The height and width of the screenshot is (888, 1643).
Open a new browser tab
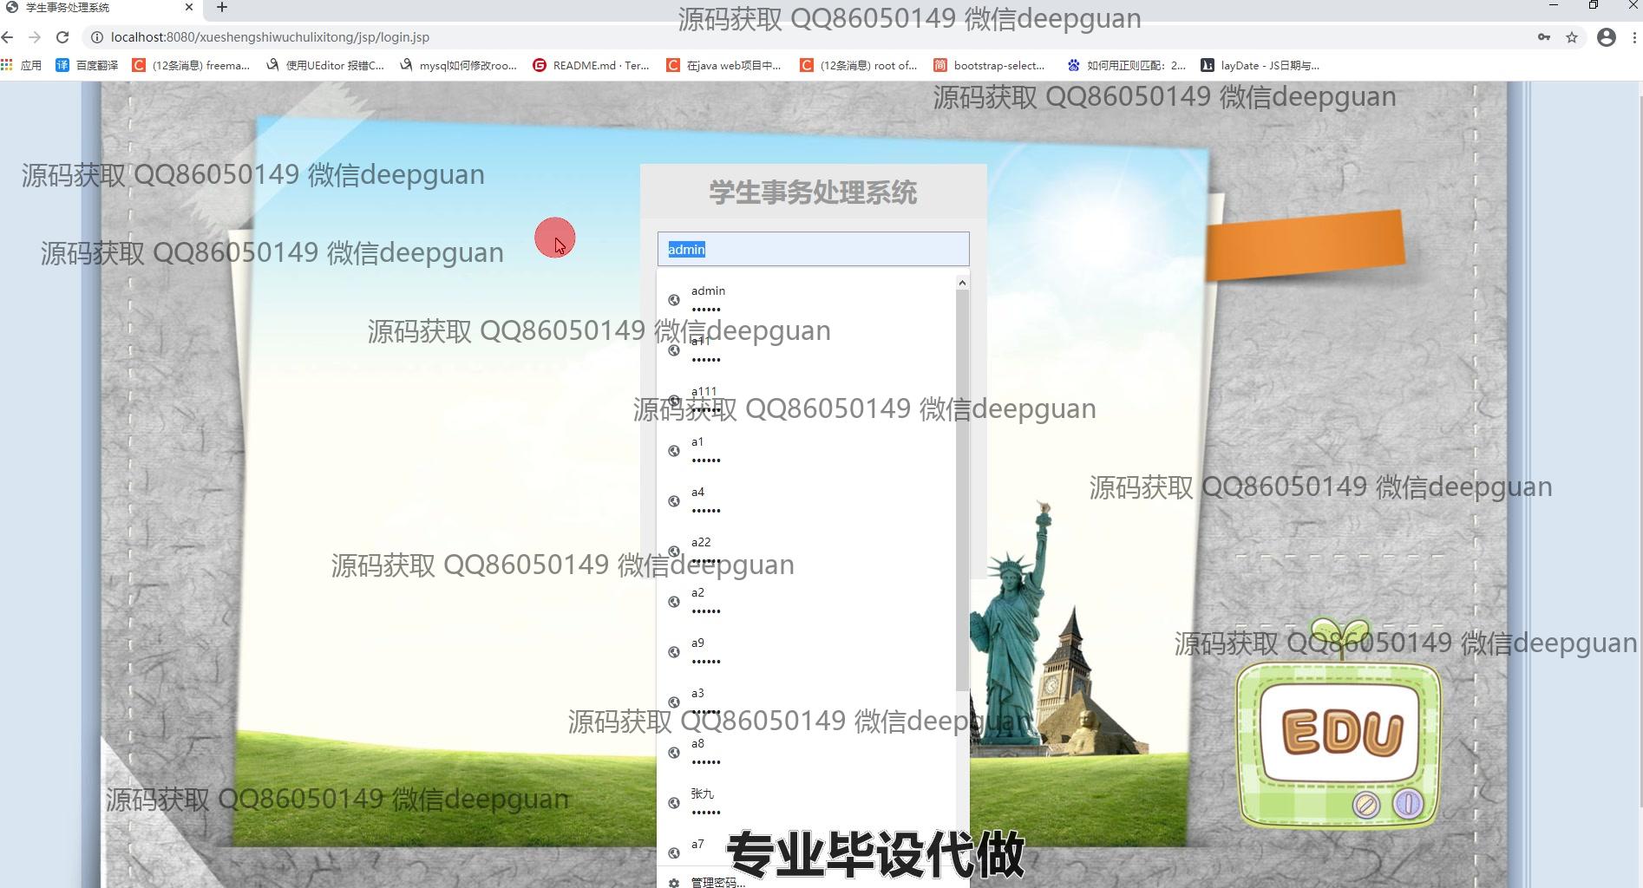[222, 8]
